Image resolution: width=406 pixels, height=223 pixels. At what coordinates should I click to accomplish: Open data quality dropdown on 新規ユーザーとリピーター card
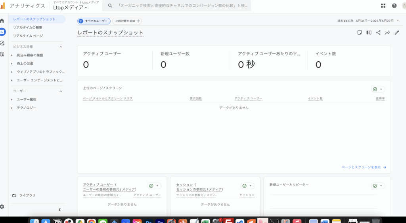click(378, 186)
